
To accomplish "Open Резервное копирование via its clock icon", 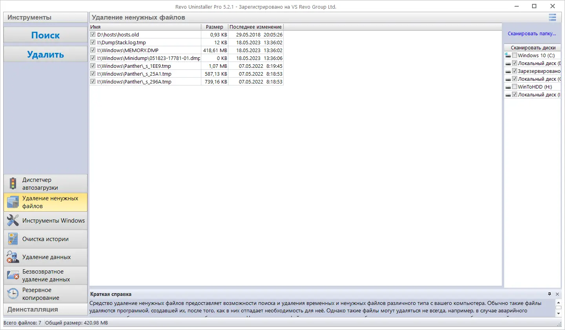I will coord(13,294).
